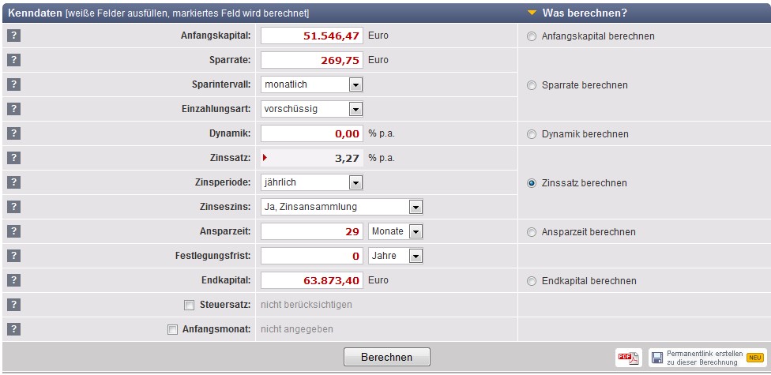Image resolution: width=771 pixels, height=375 pixels.
Task: Open help icon for Endkapital row
Action: click(13, 280)
